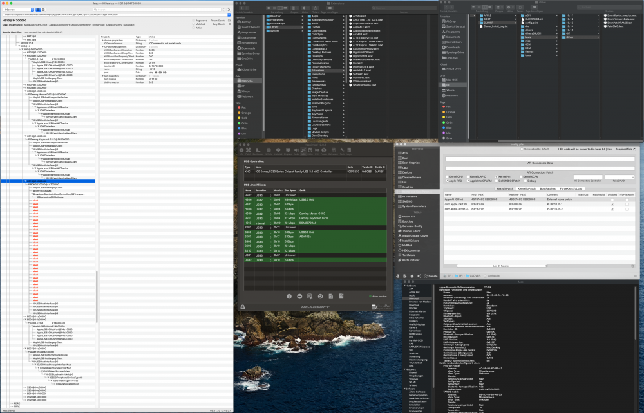Open Themes Editor tool in Clover Configurator
644x413 pixels.
409,231
